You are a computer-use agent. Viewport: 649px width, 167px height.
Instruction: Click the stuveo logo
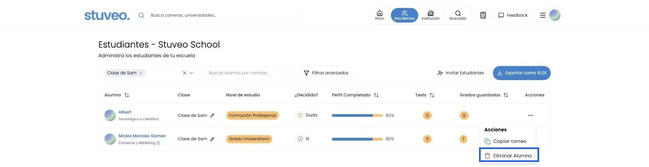pos(107,15)
